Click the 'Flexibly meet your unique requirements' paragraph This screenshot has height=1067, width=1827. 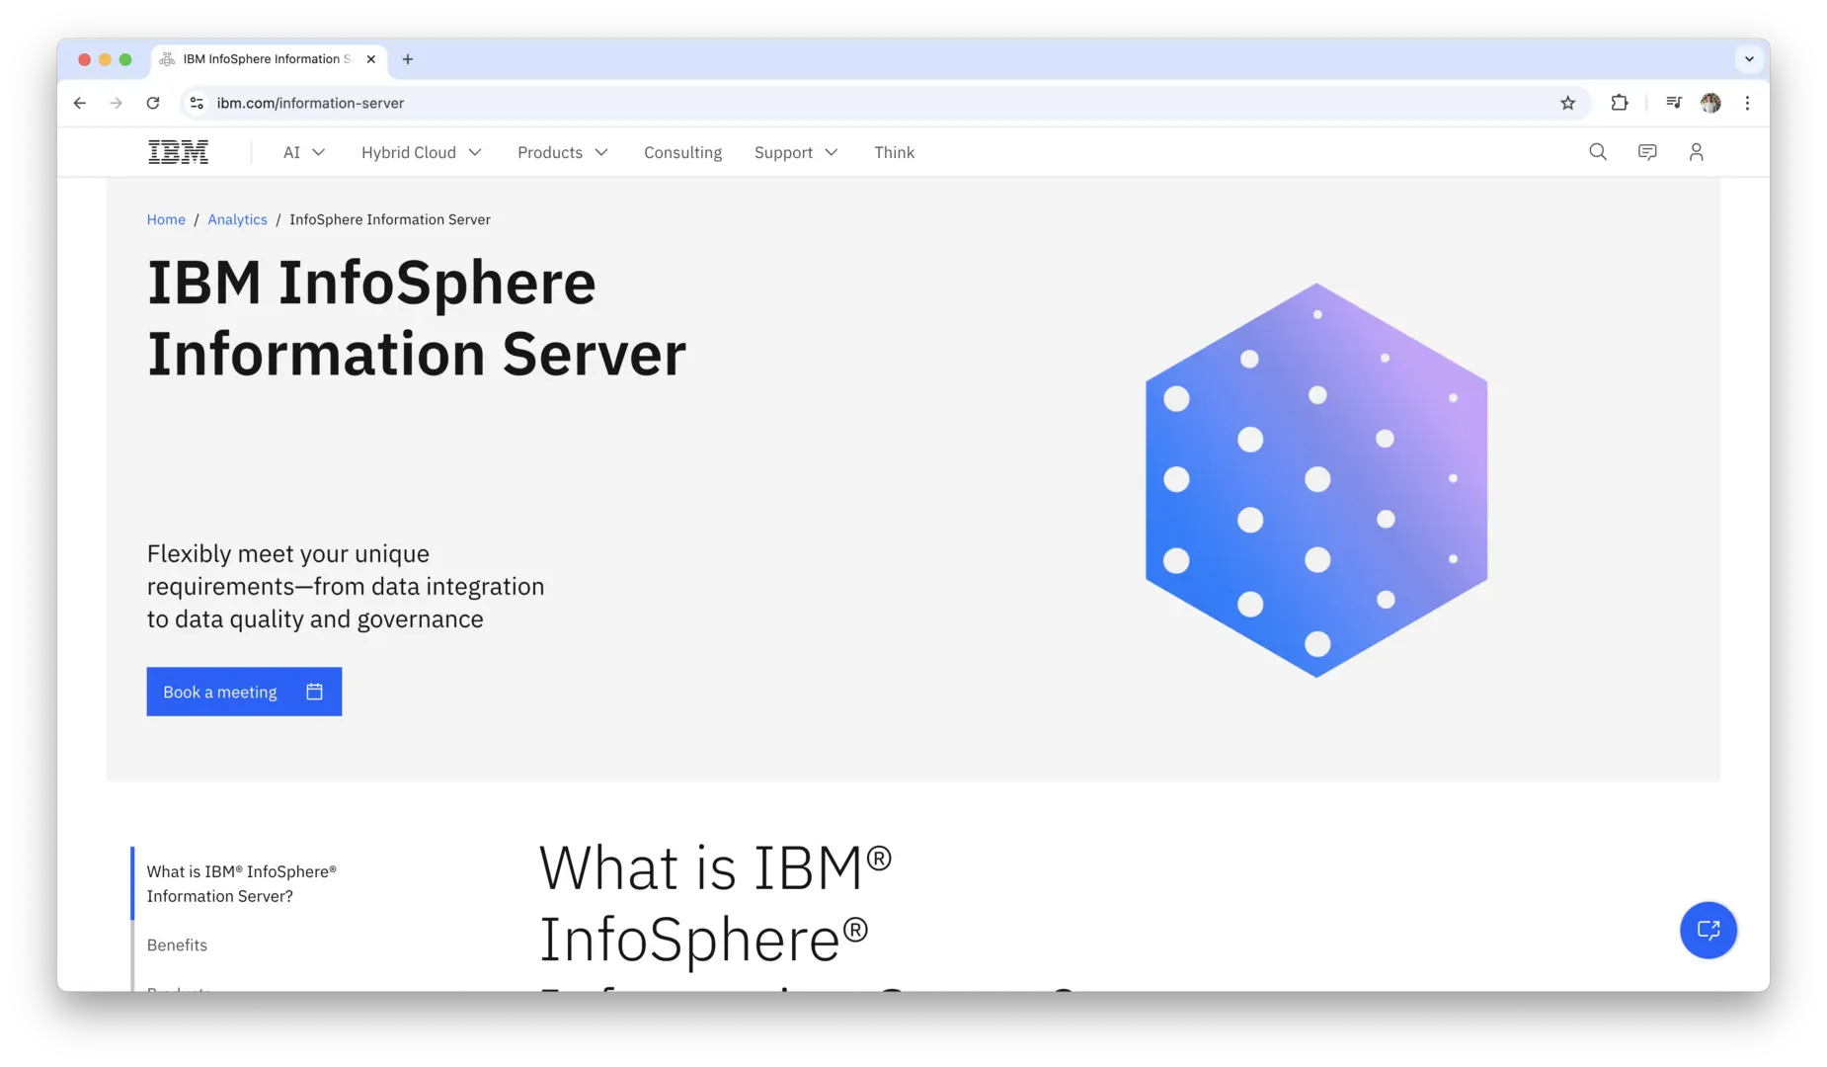tap(346, 586)
